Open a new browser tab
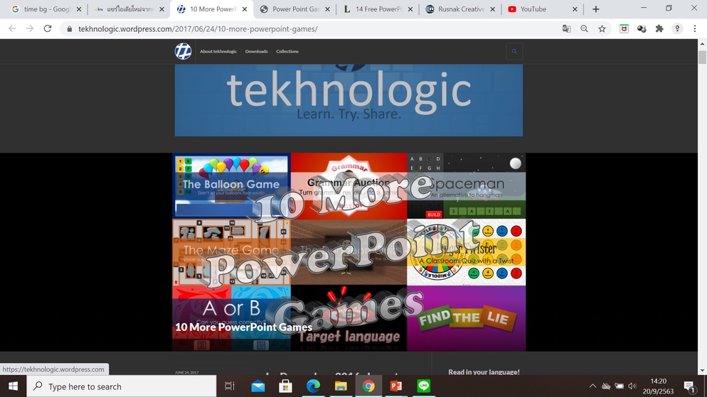Image resolution: width=707 pixels, height=397 pixels. click(595, 9)
